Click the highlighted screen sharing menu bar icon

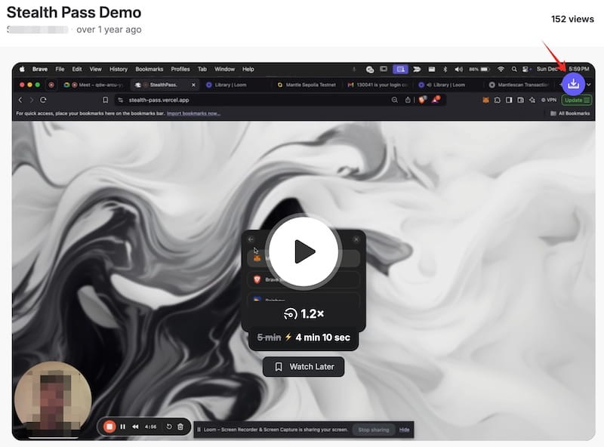(400, 69)
